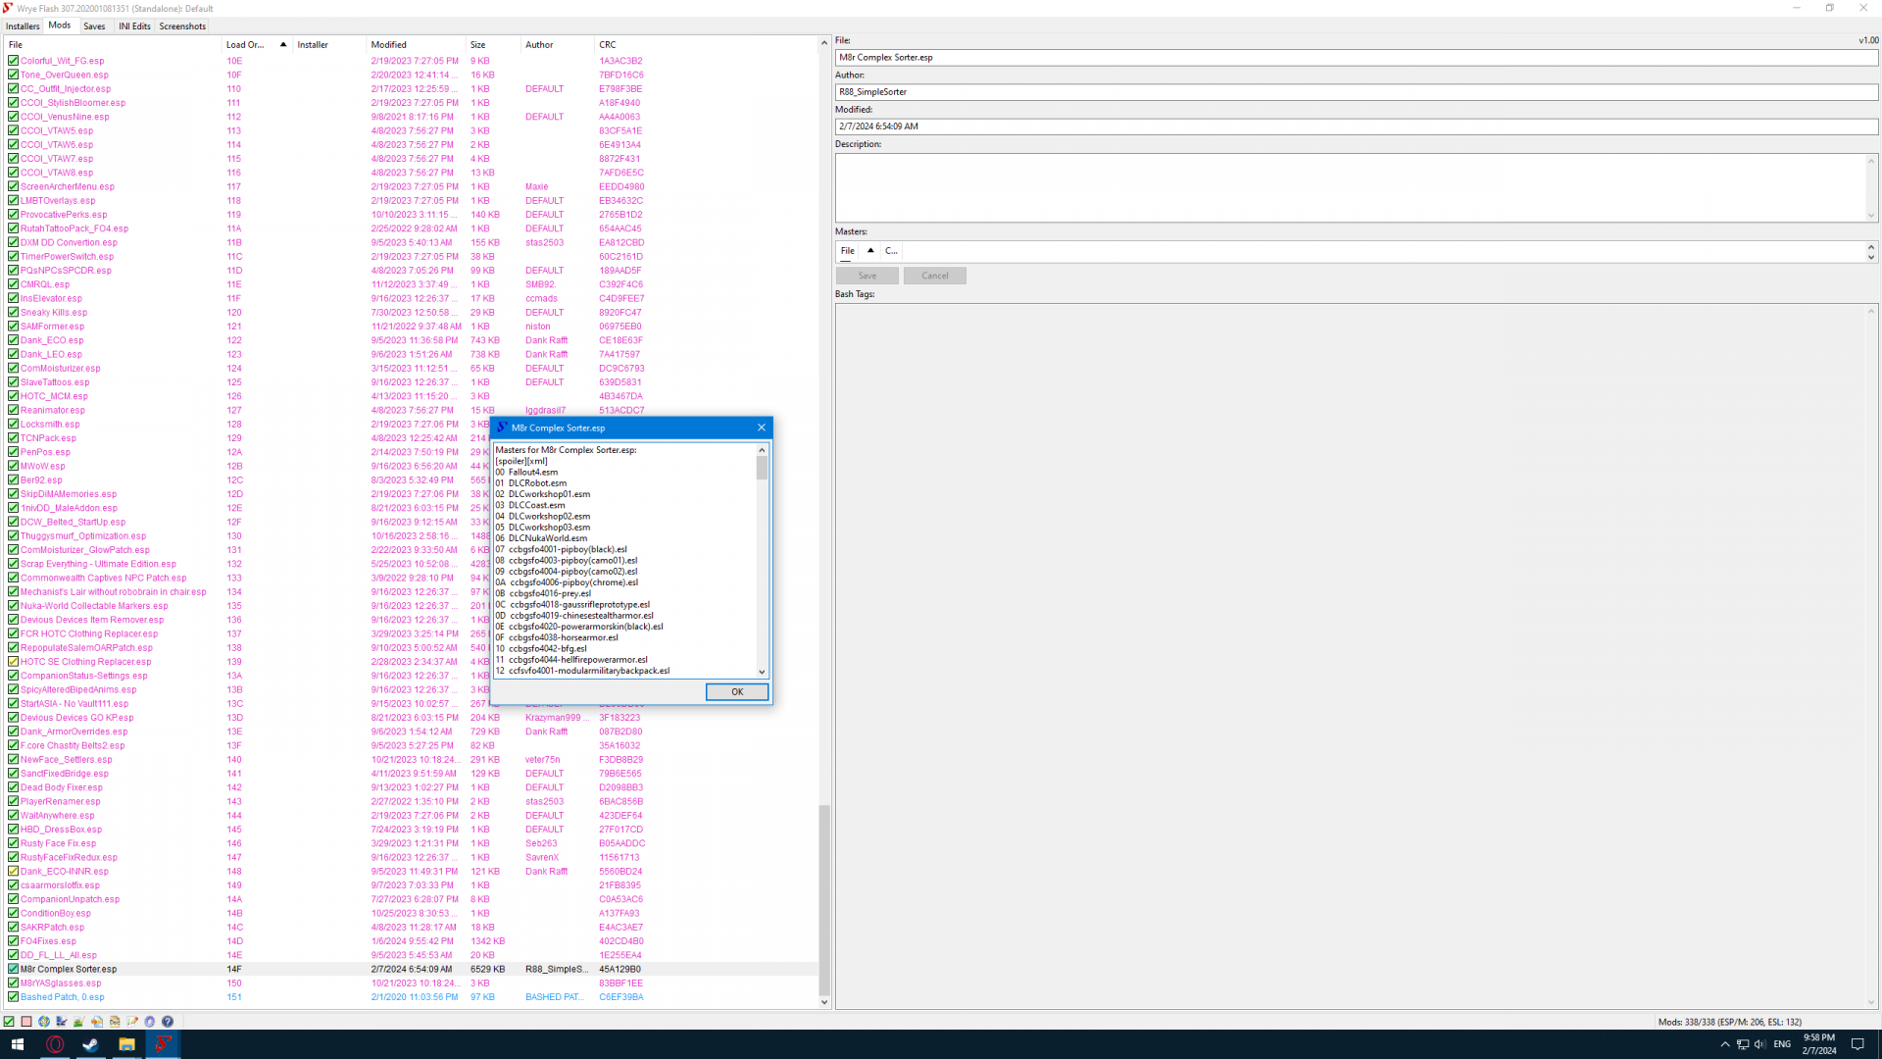Open Opera GX browser from taskbar
The image size is (1882, 1059).
click(55, 1044)
